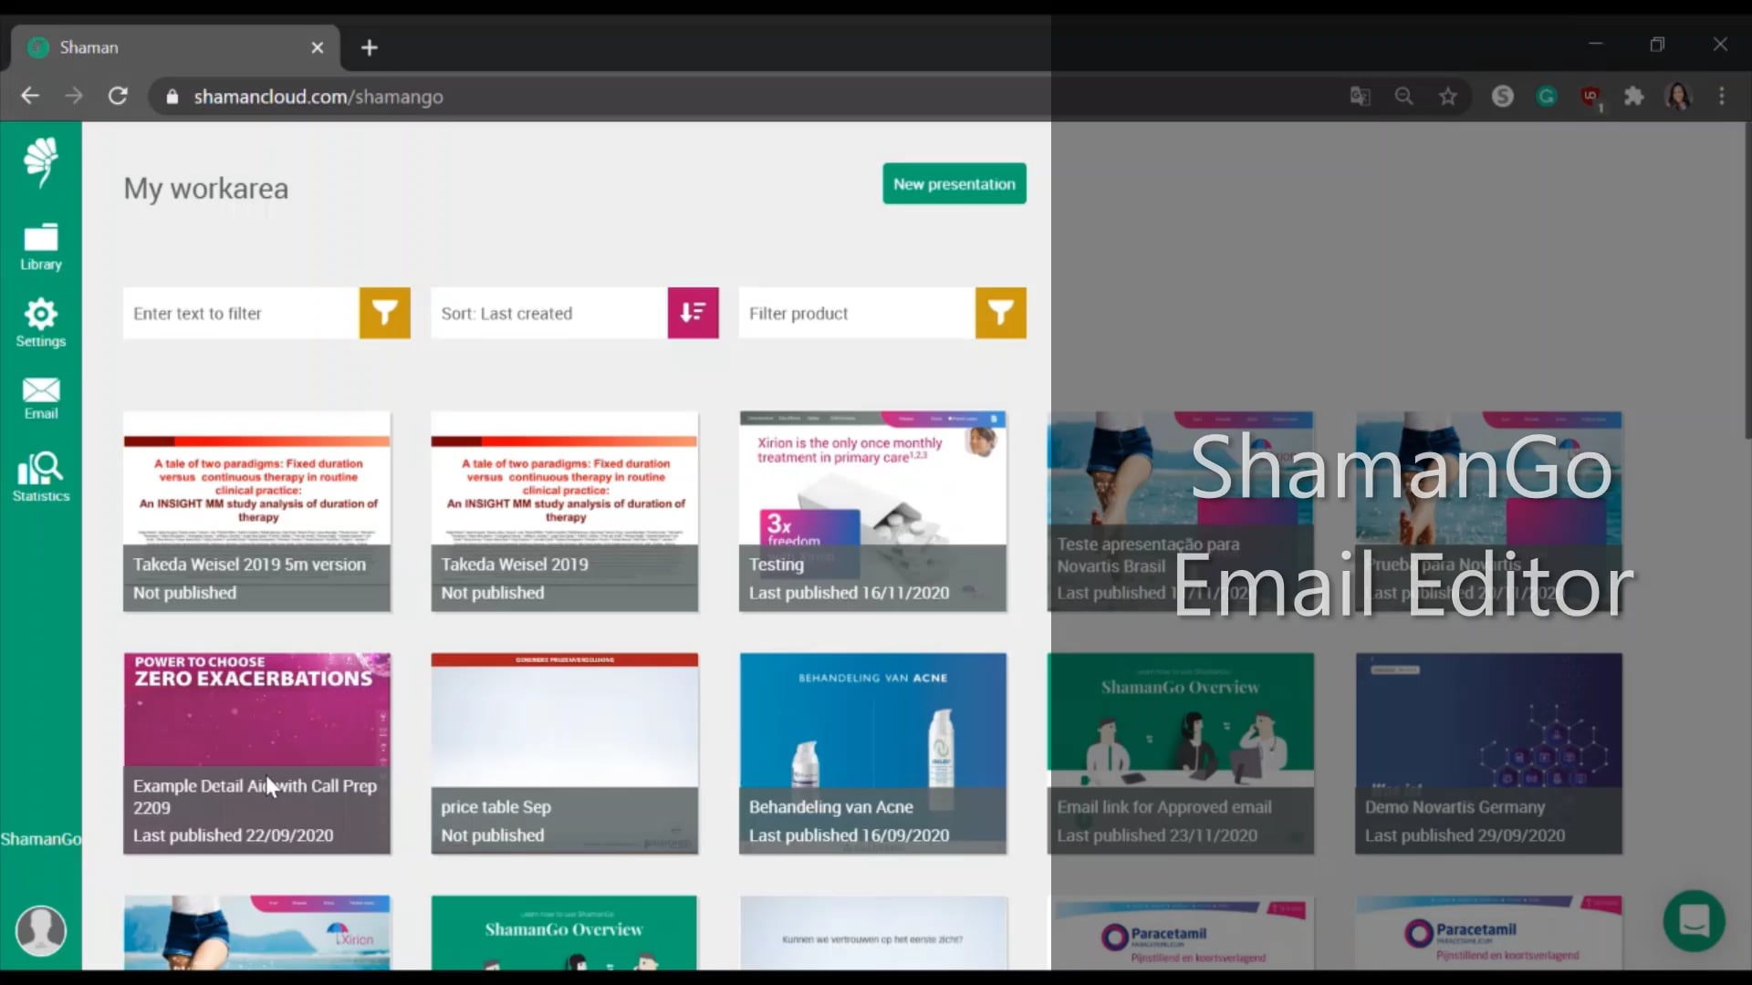Apply the pink text filter funnel icon
1752x985 pixels.
384,313
